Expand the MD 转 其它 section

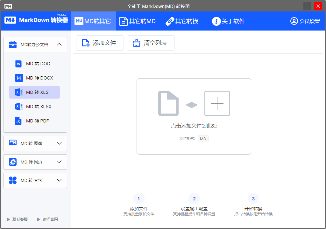tap(35, 180)
